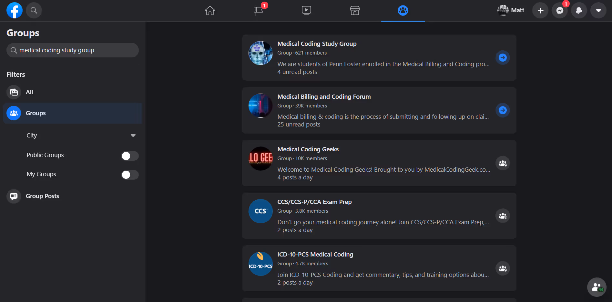Click the Groups sidebar heading
Image resolution: width=612 pixels, height=302 pixels.
(x=23, y=33)
